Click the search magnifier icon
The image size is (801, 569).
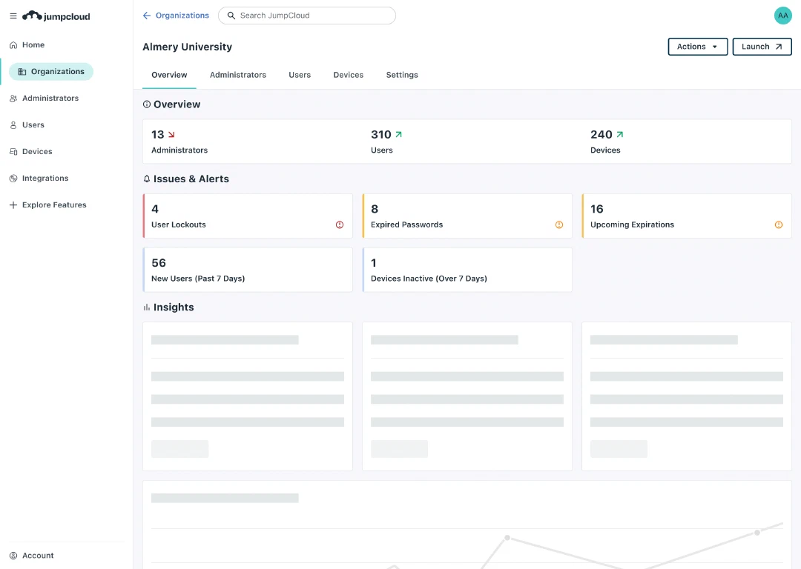tap(231, 16)
